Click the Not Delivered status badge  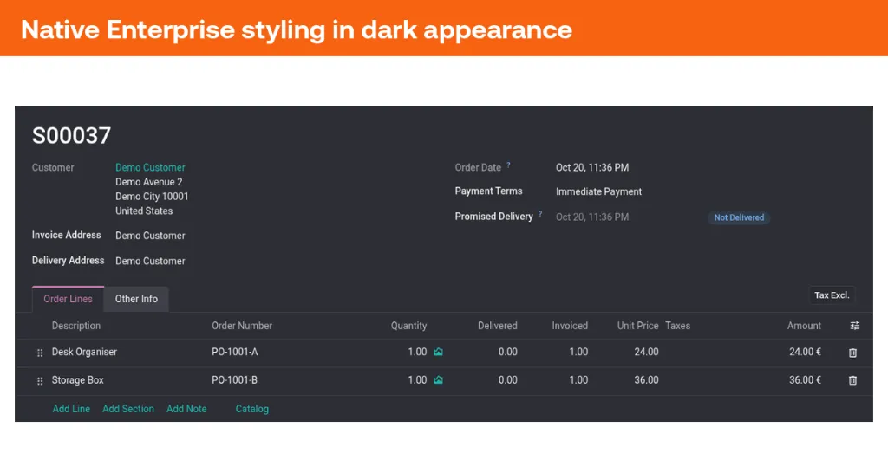click(739, 217)
